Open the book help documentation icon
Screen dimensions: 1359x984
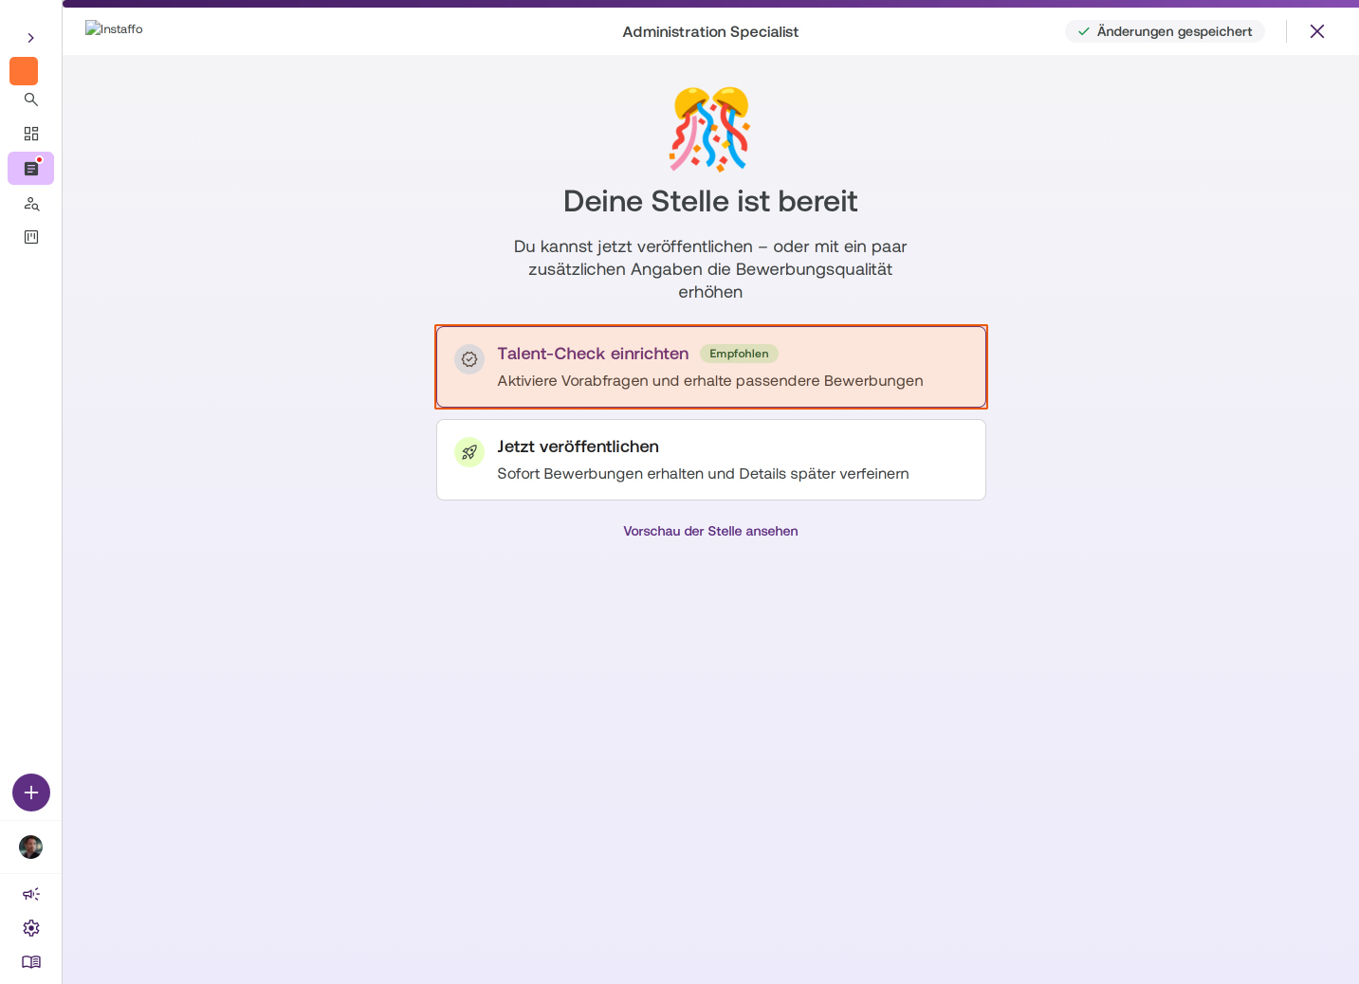point(31,962)
